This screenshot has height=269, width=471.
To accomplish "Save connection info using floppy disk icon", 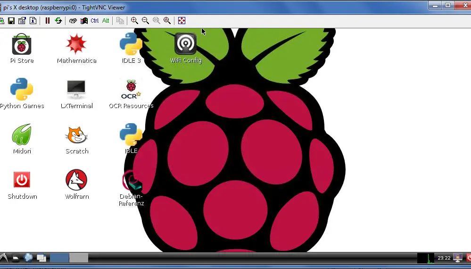I will [x=11, y=20].
